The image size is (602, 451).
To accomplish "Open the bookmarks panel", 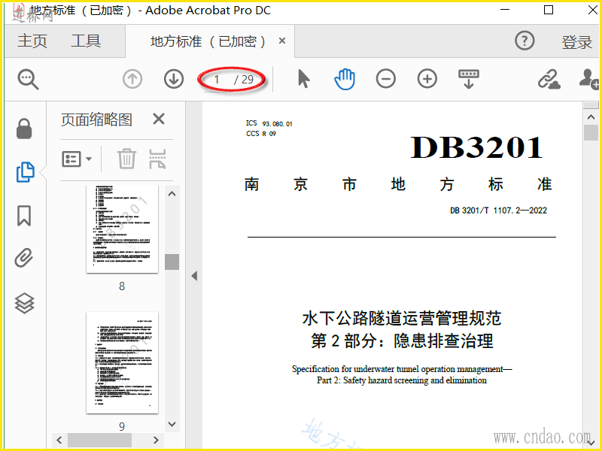I will point(24,216).
